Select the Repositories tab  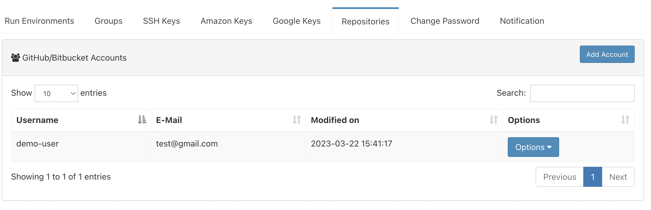point(366,21)
